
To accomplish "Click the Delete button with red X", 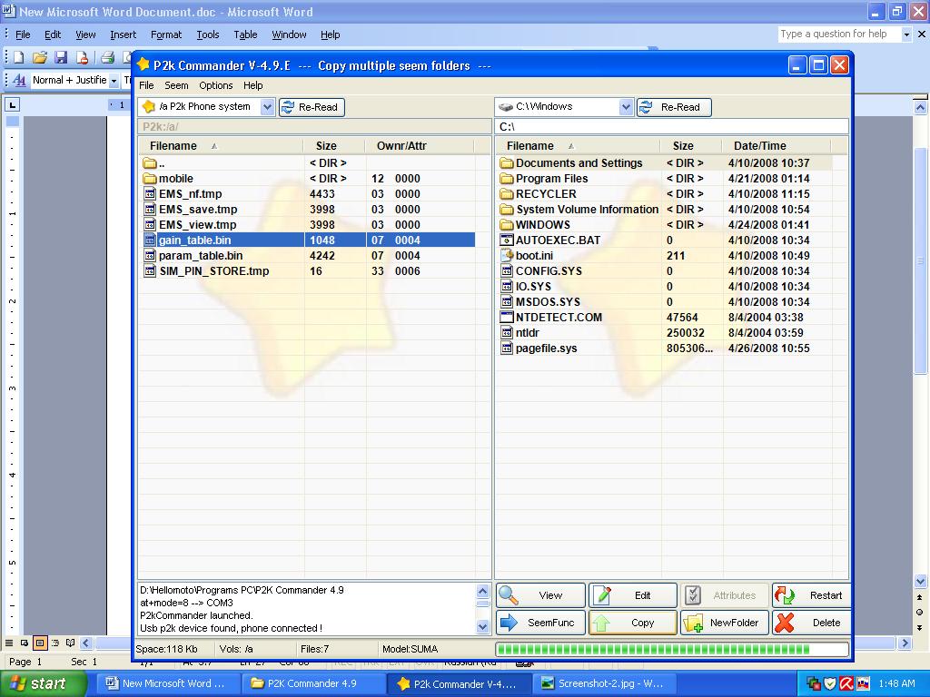I will [811, 623].
